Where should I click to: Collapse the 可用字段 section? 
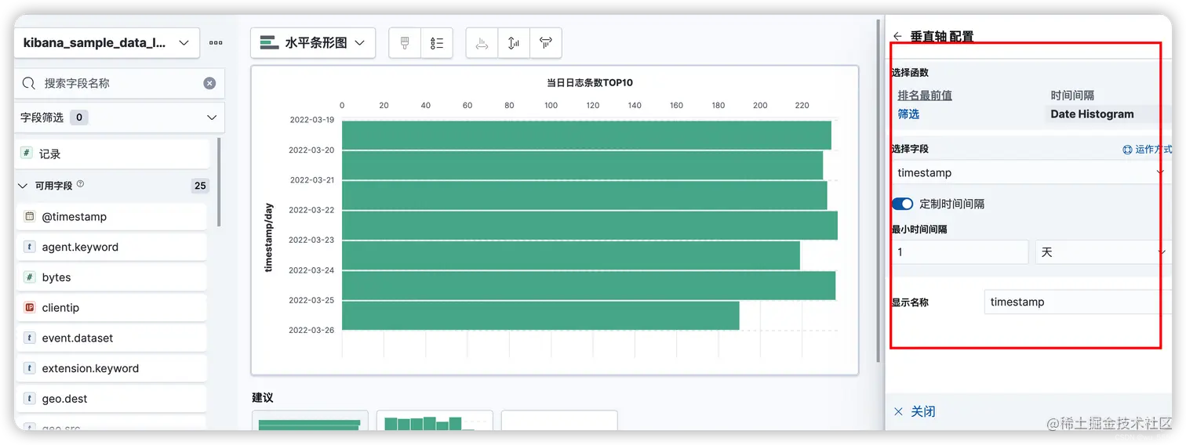(22, 186)
